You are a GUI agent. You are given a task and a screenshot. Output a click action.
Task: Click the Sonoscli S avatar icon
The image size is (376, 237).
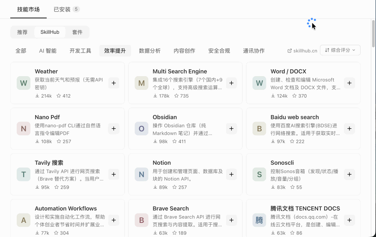tap(259, 174)
